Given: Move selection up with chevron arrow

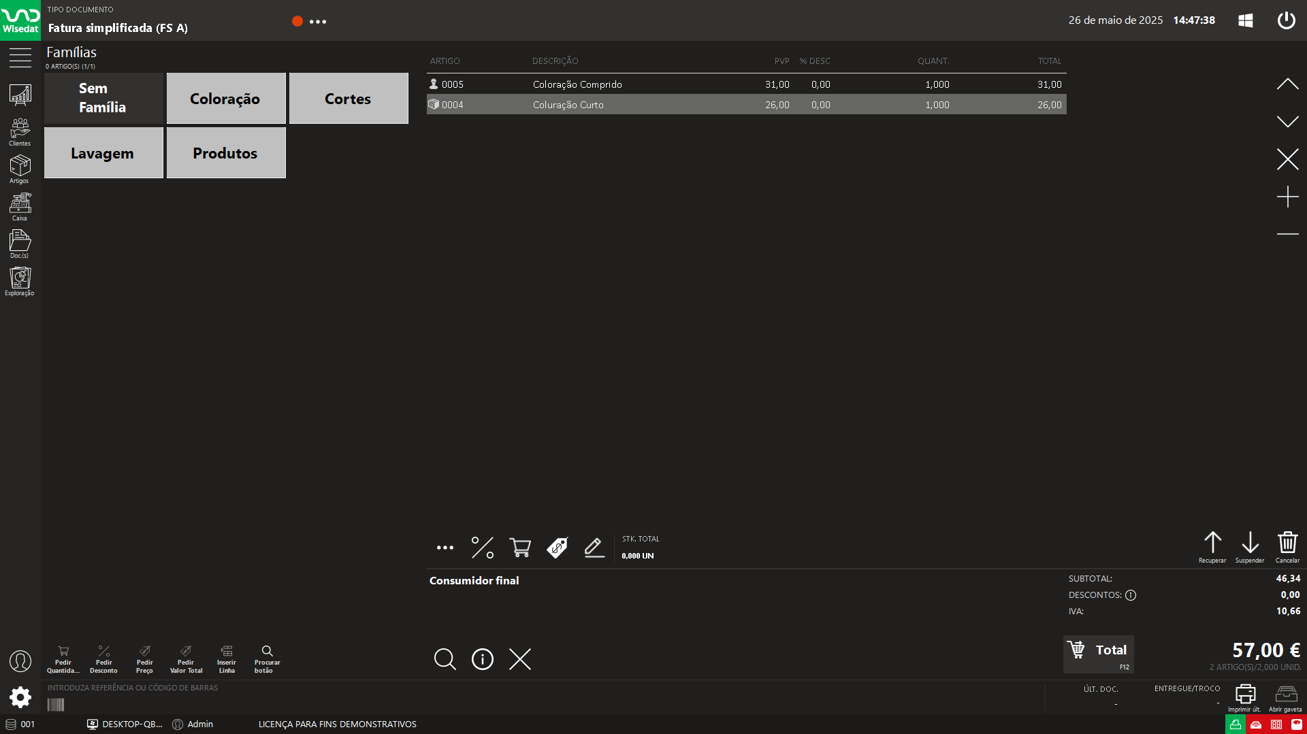Looking at the screenshot, I should tap(1287, 84).
